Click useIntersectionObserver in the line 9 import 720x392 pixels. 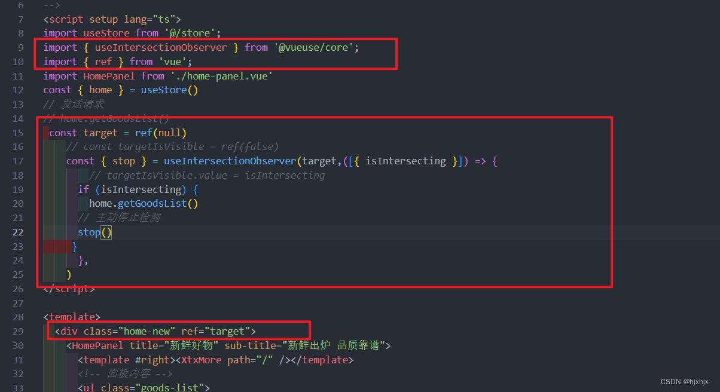coord(161,48)
